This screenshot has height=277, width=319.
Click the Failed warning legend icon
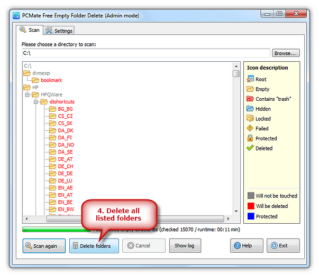pyautogui.click(x=250, y=128)
